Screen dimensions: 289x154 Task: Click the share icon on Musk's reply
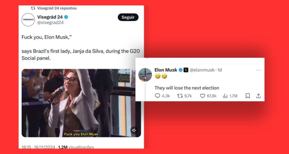coord(258,96)
